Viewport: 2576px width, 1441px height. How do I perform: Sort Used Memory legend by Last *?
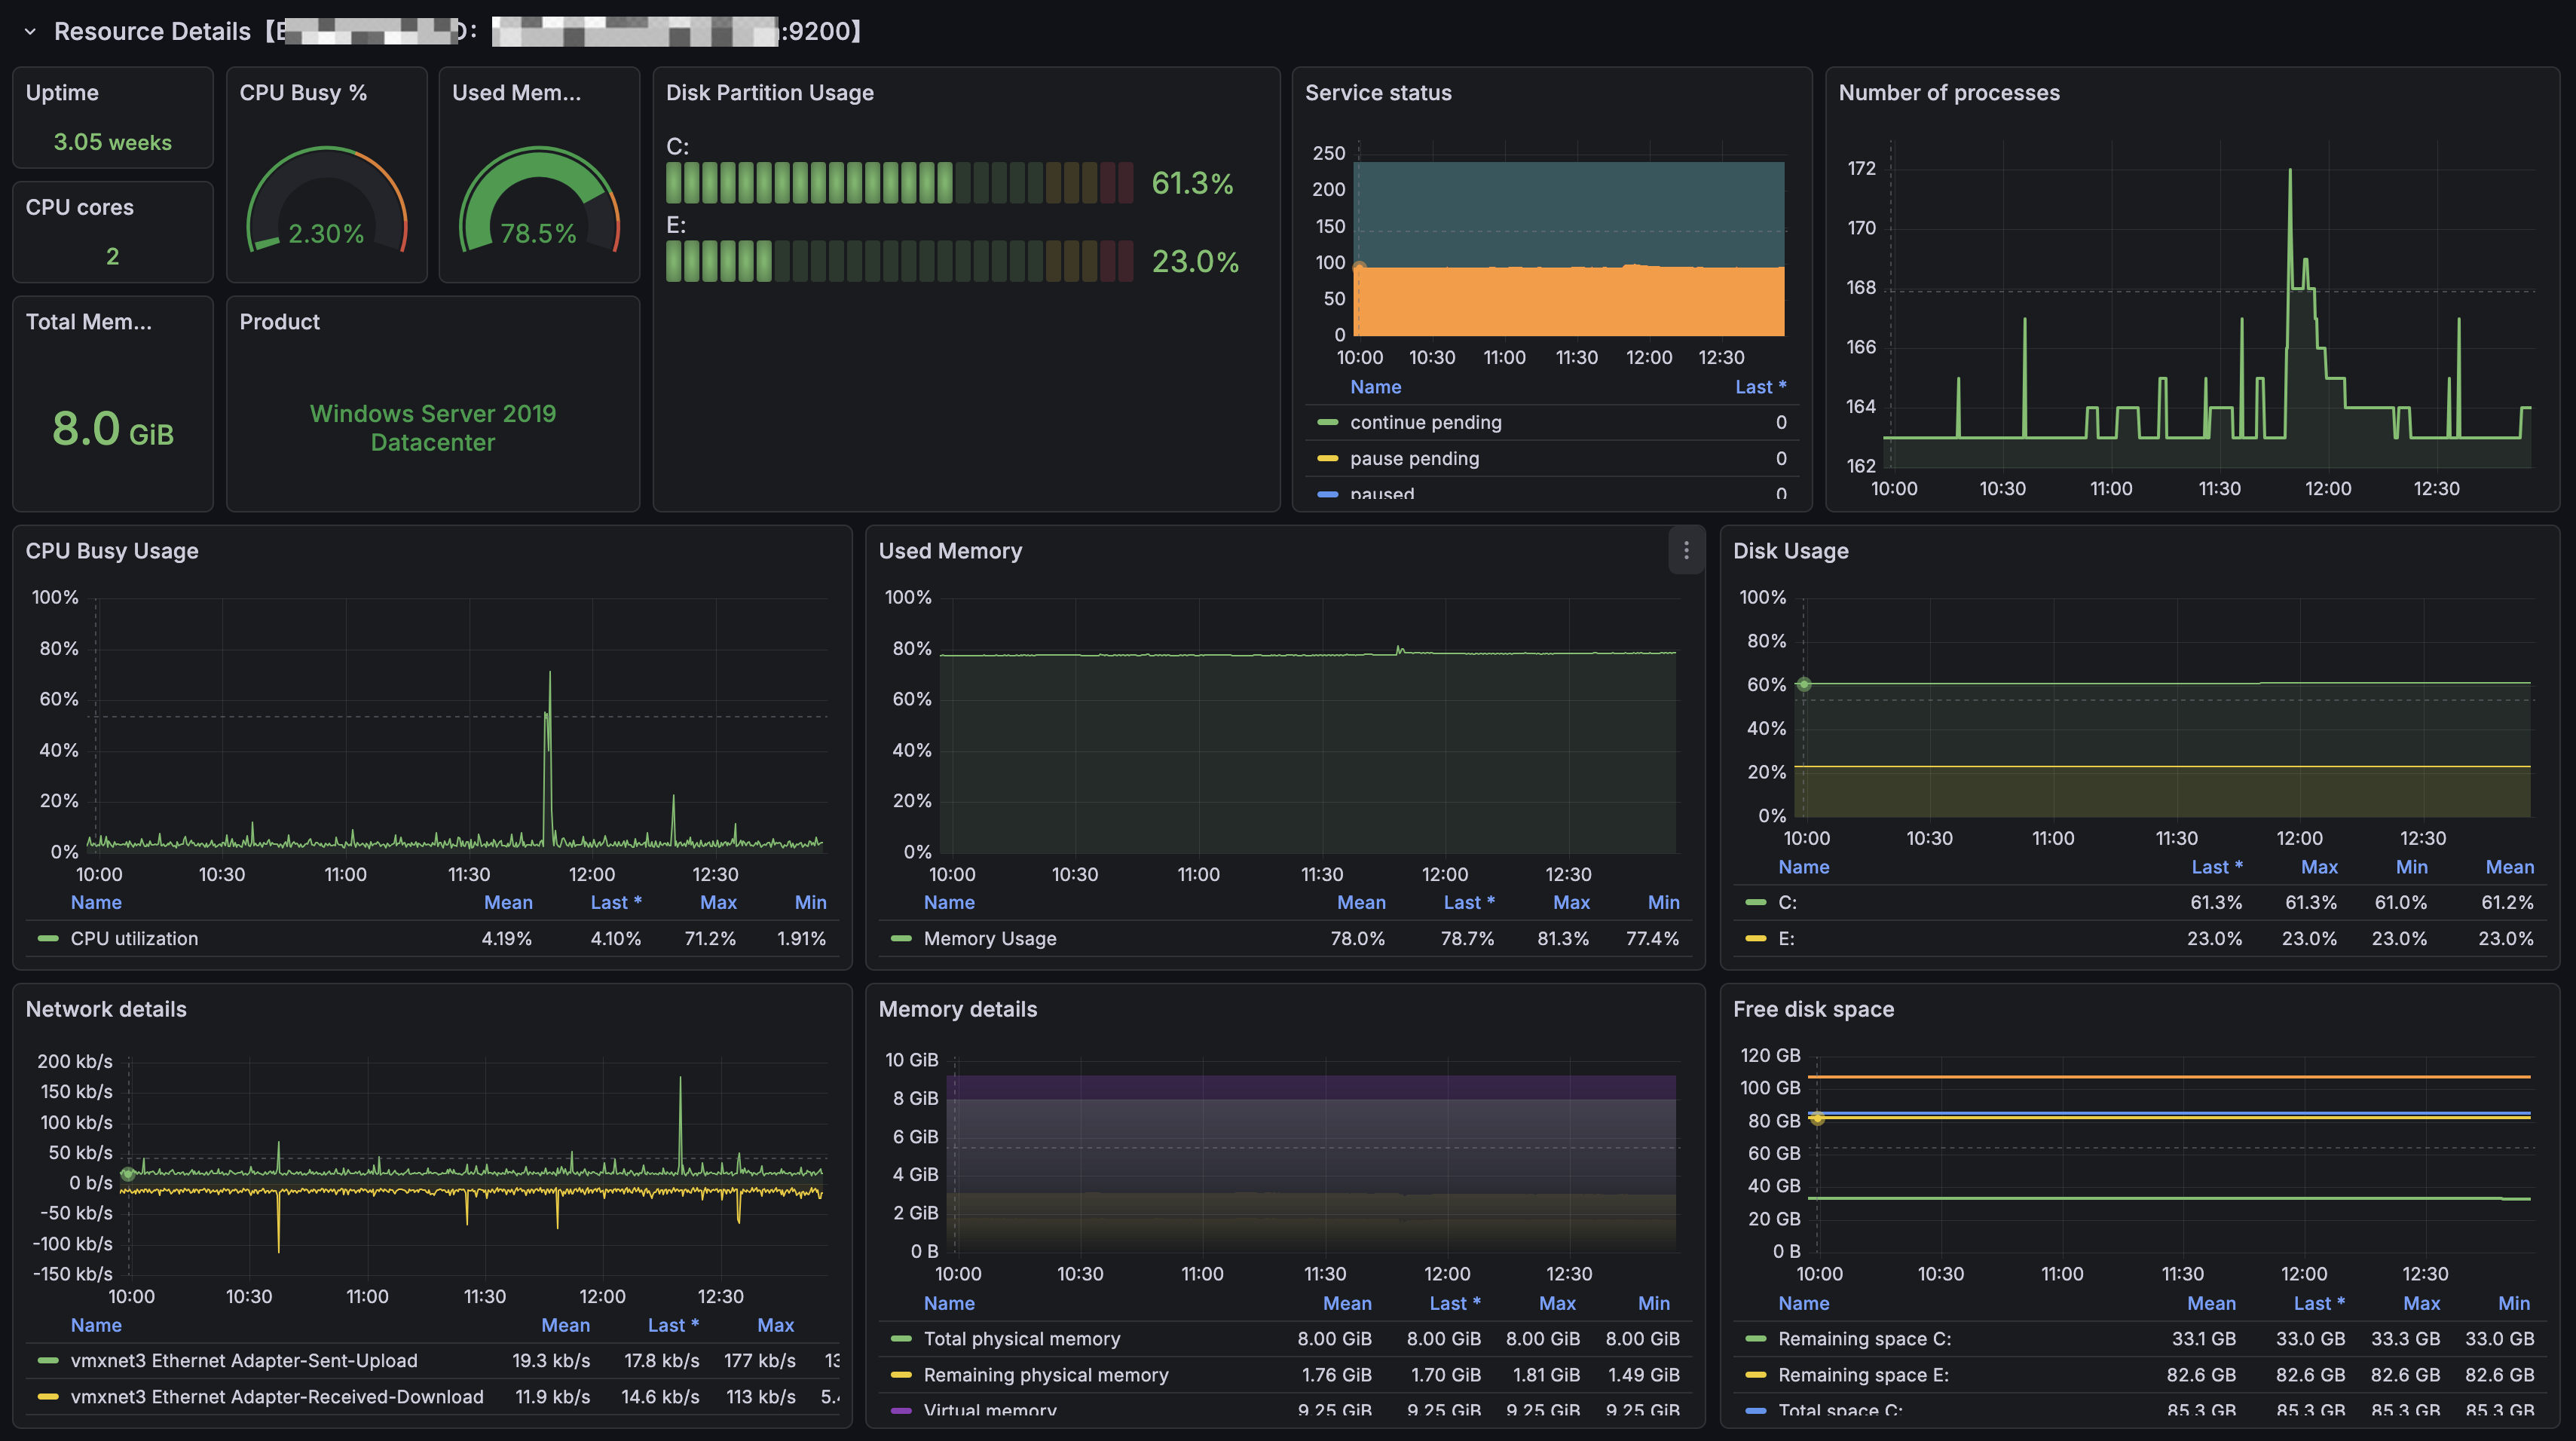click(1469, 902)
